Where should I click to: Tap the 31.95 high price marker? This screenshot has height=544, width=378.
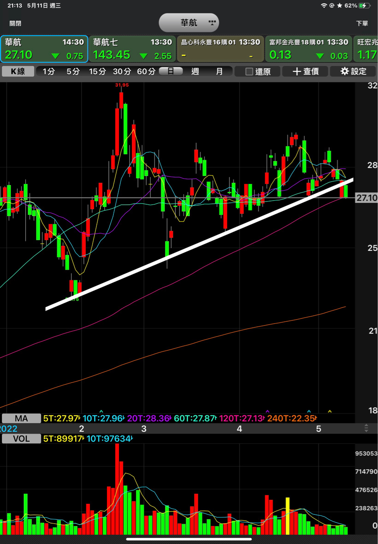click(x=121, y=85)
